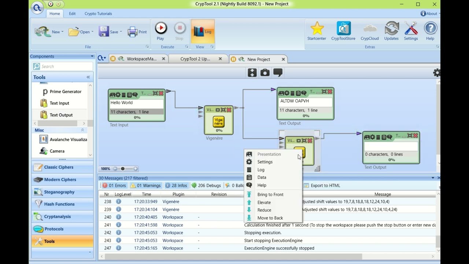469x264 pixels.
Task: Open help icon on ALTDW OAPVH Text Output
Action: [304, 93]
